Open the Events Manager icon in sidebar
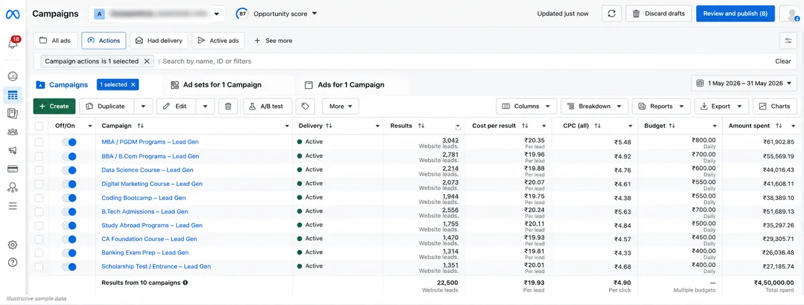Screen dimensions: 804x305 tap(12, 187)
